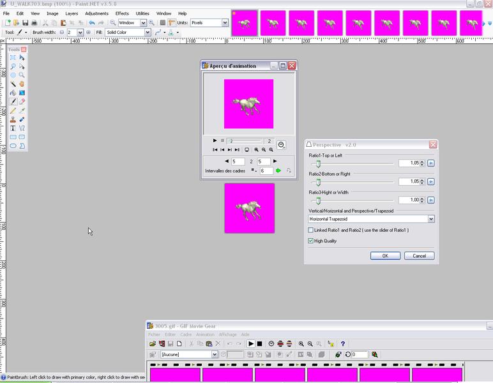493x383 pixels.
Task: Select the Pencil tool
Action: [13, 110]
